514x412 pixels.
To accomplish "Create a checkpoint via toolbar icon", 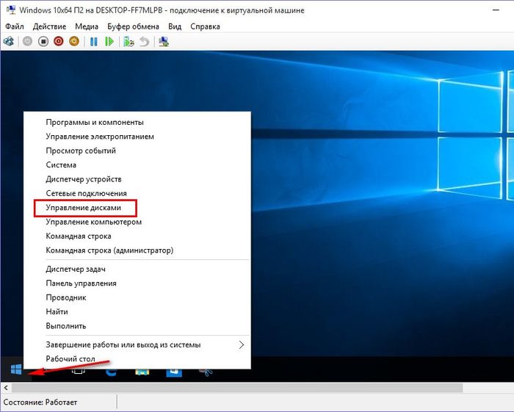I will point(128,42).
